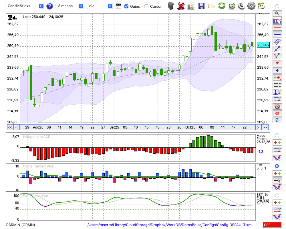Select the ICV panel radio button
The width and height of the screenshot is (286, 229).
pos(277,166)
